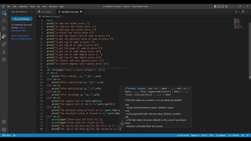Click line number 20 in the gutter
Screen dimensions: 251x141
coord(41,70)
